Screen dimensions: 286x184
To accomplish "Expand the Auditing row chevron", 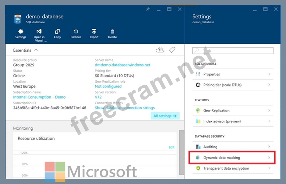I will click(269, 146).
